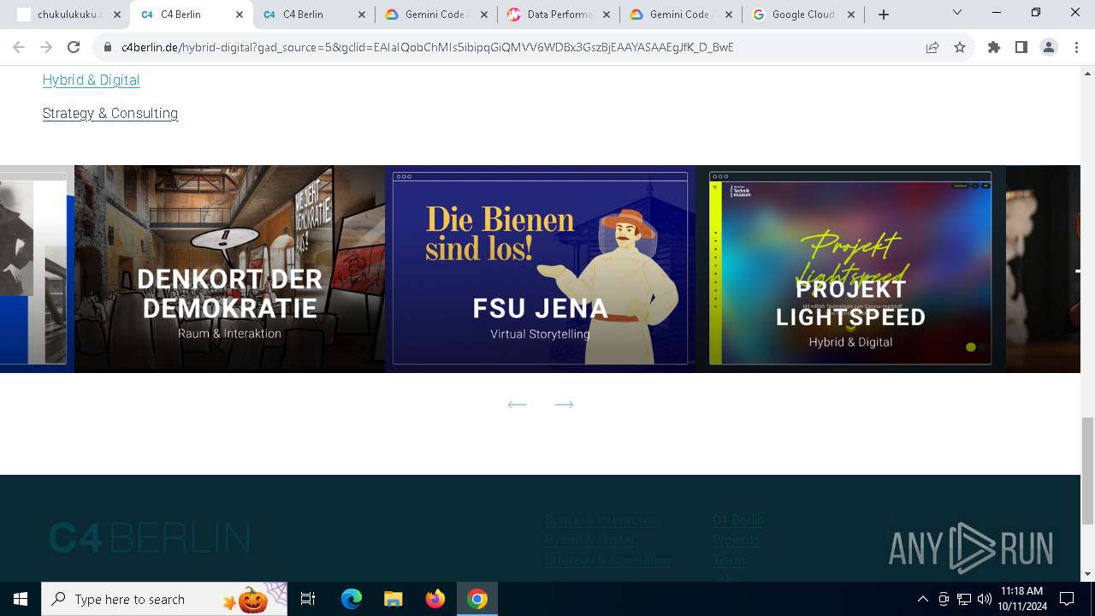Open the Strategy & Consulting link
1095x616 pixels.
pos(110,113)
